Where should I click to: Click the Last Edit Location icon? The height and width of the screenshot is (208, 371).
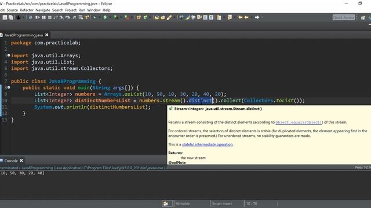(x=240, y=17)
